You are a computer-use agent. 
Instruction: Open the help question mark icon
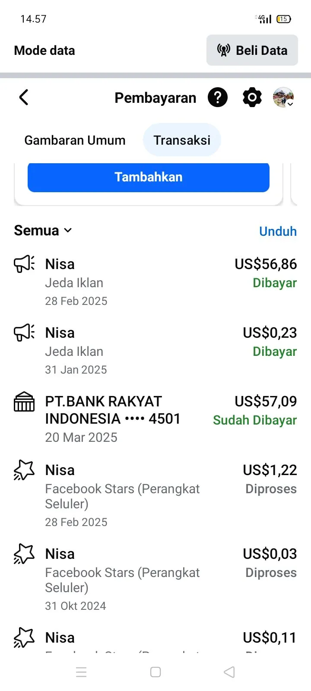218,98
